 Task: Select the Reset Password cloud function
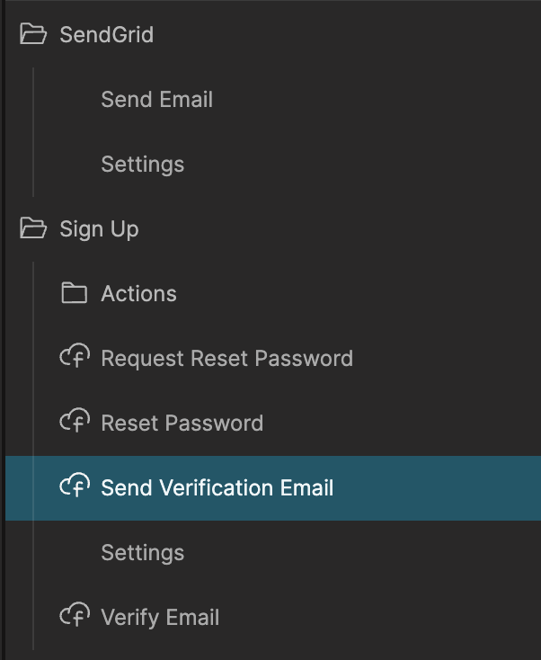point(182,424)
